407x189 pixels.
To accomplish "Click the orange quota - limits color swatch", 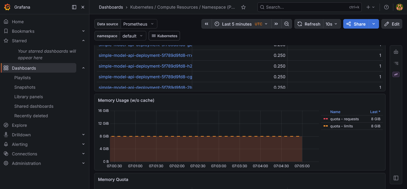I will tap(326, 126).
